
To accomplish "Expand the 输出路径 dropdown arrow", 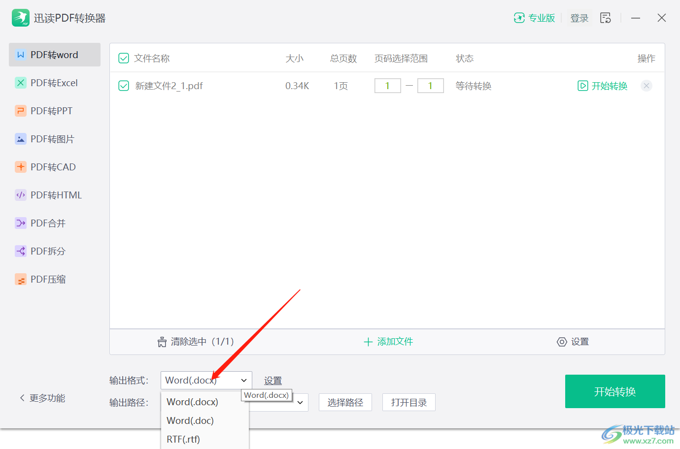I will [x=300, y=402].
